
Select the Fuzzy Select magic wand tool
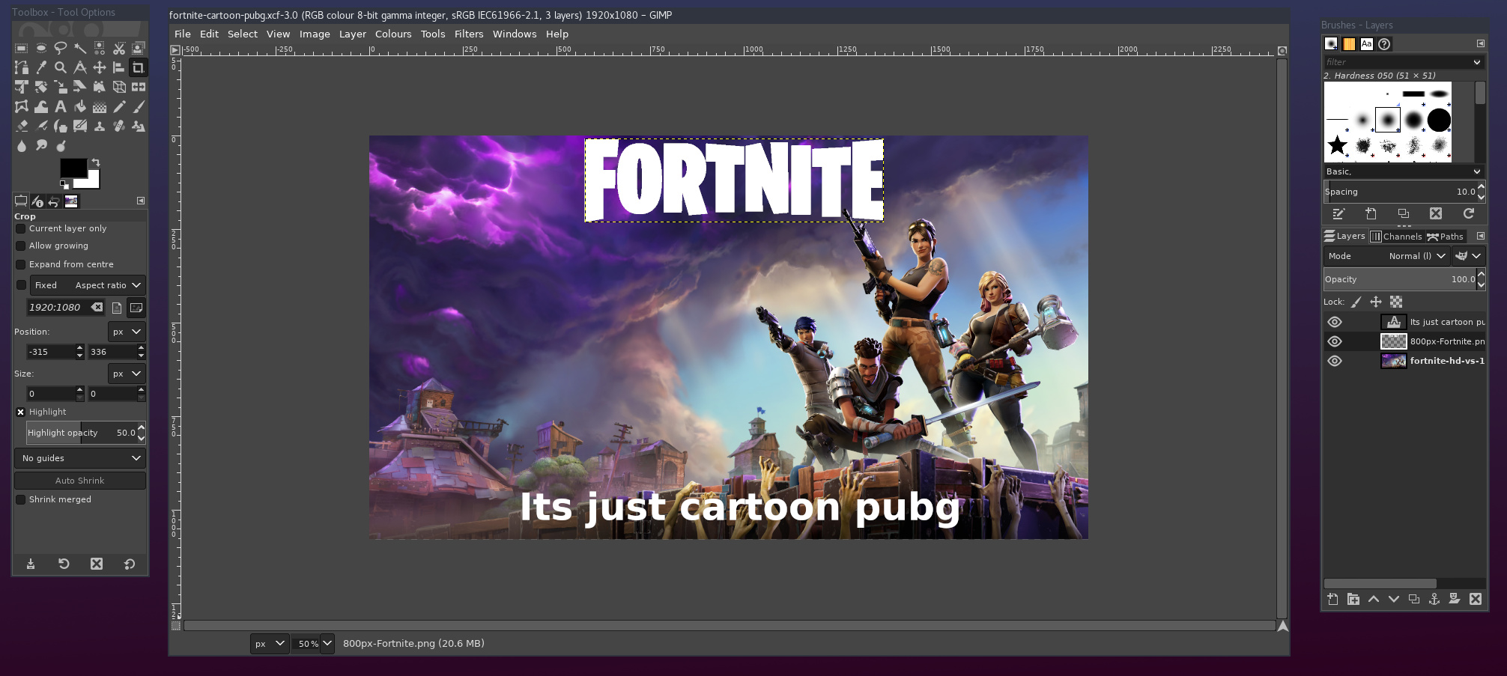tap(80, 49)
